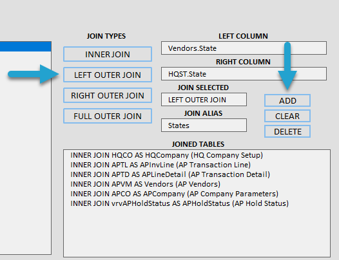The width and height of the screenshot is (339, 260).
Task: Select the APTL AS APInvLine joined table row
Action: (197, 165)
